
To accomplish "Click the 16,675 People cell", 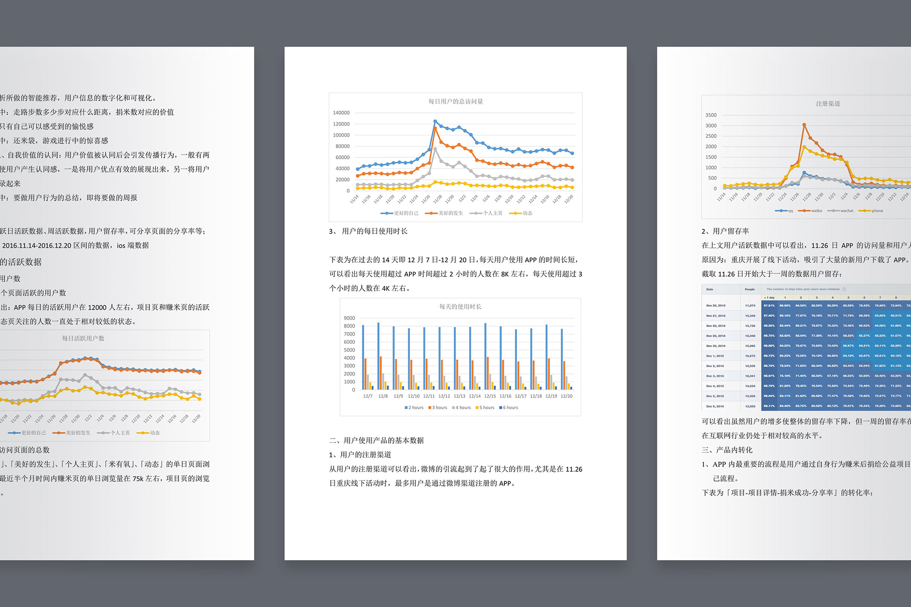I will 750,356.
